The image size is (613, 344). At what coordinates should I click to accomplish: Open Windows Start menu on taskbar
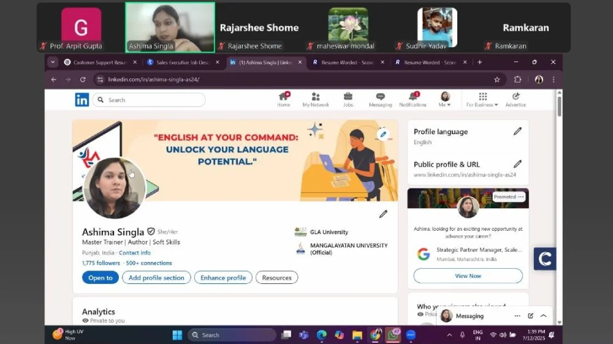(x=177, y=335)
